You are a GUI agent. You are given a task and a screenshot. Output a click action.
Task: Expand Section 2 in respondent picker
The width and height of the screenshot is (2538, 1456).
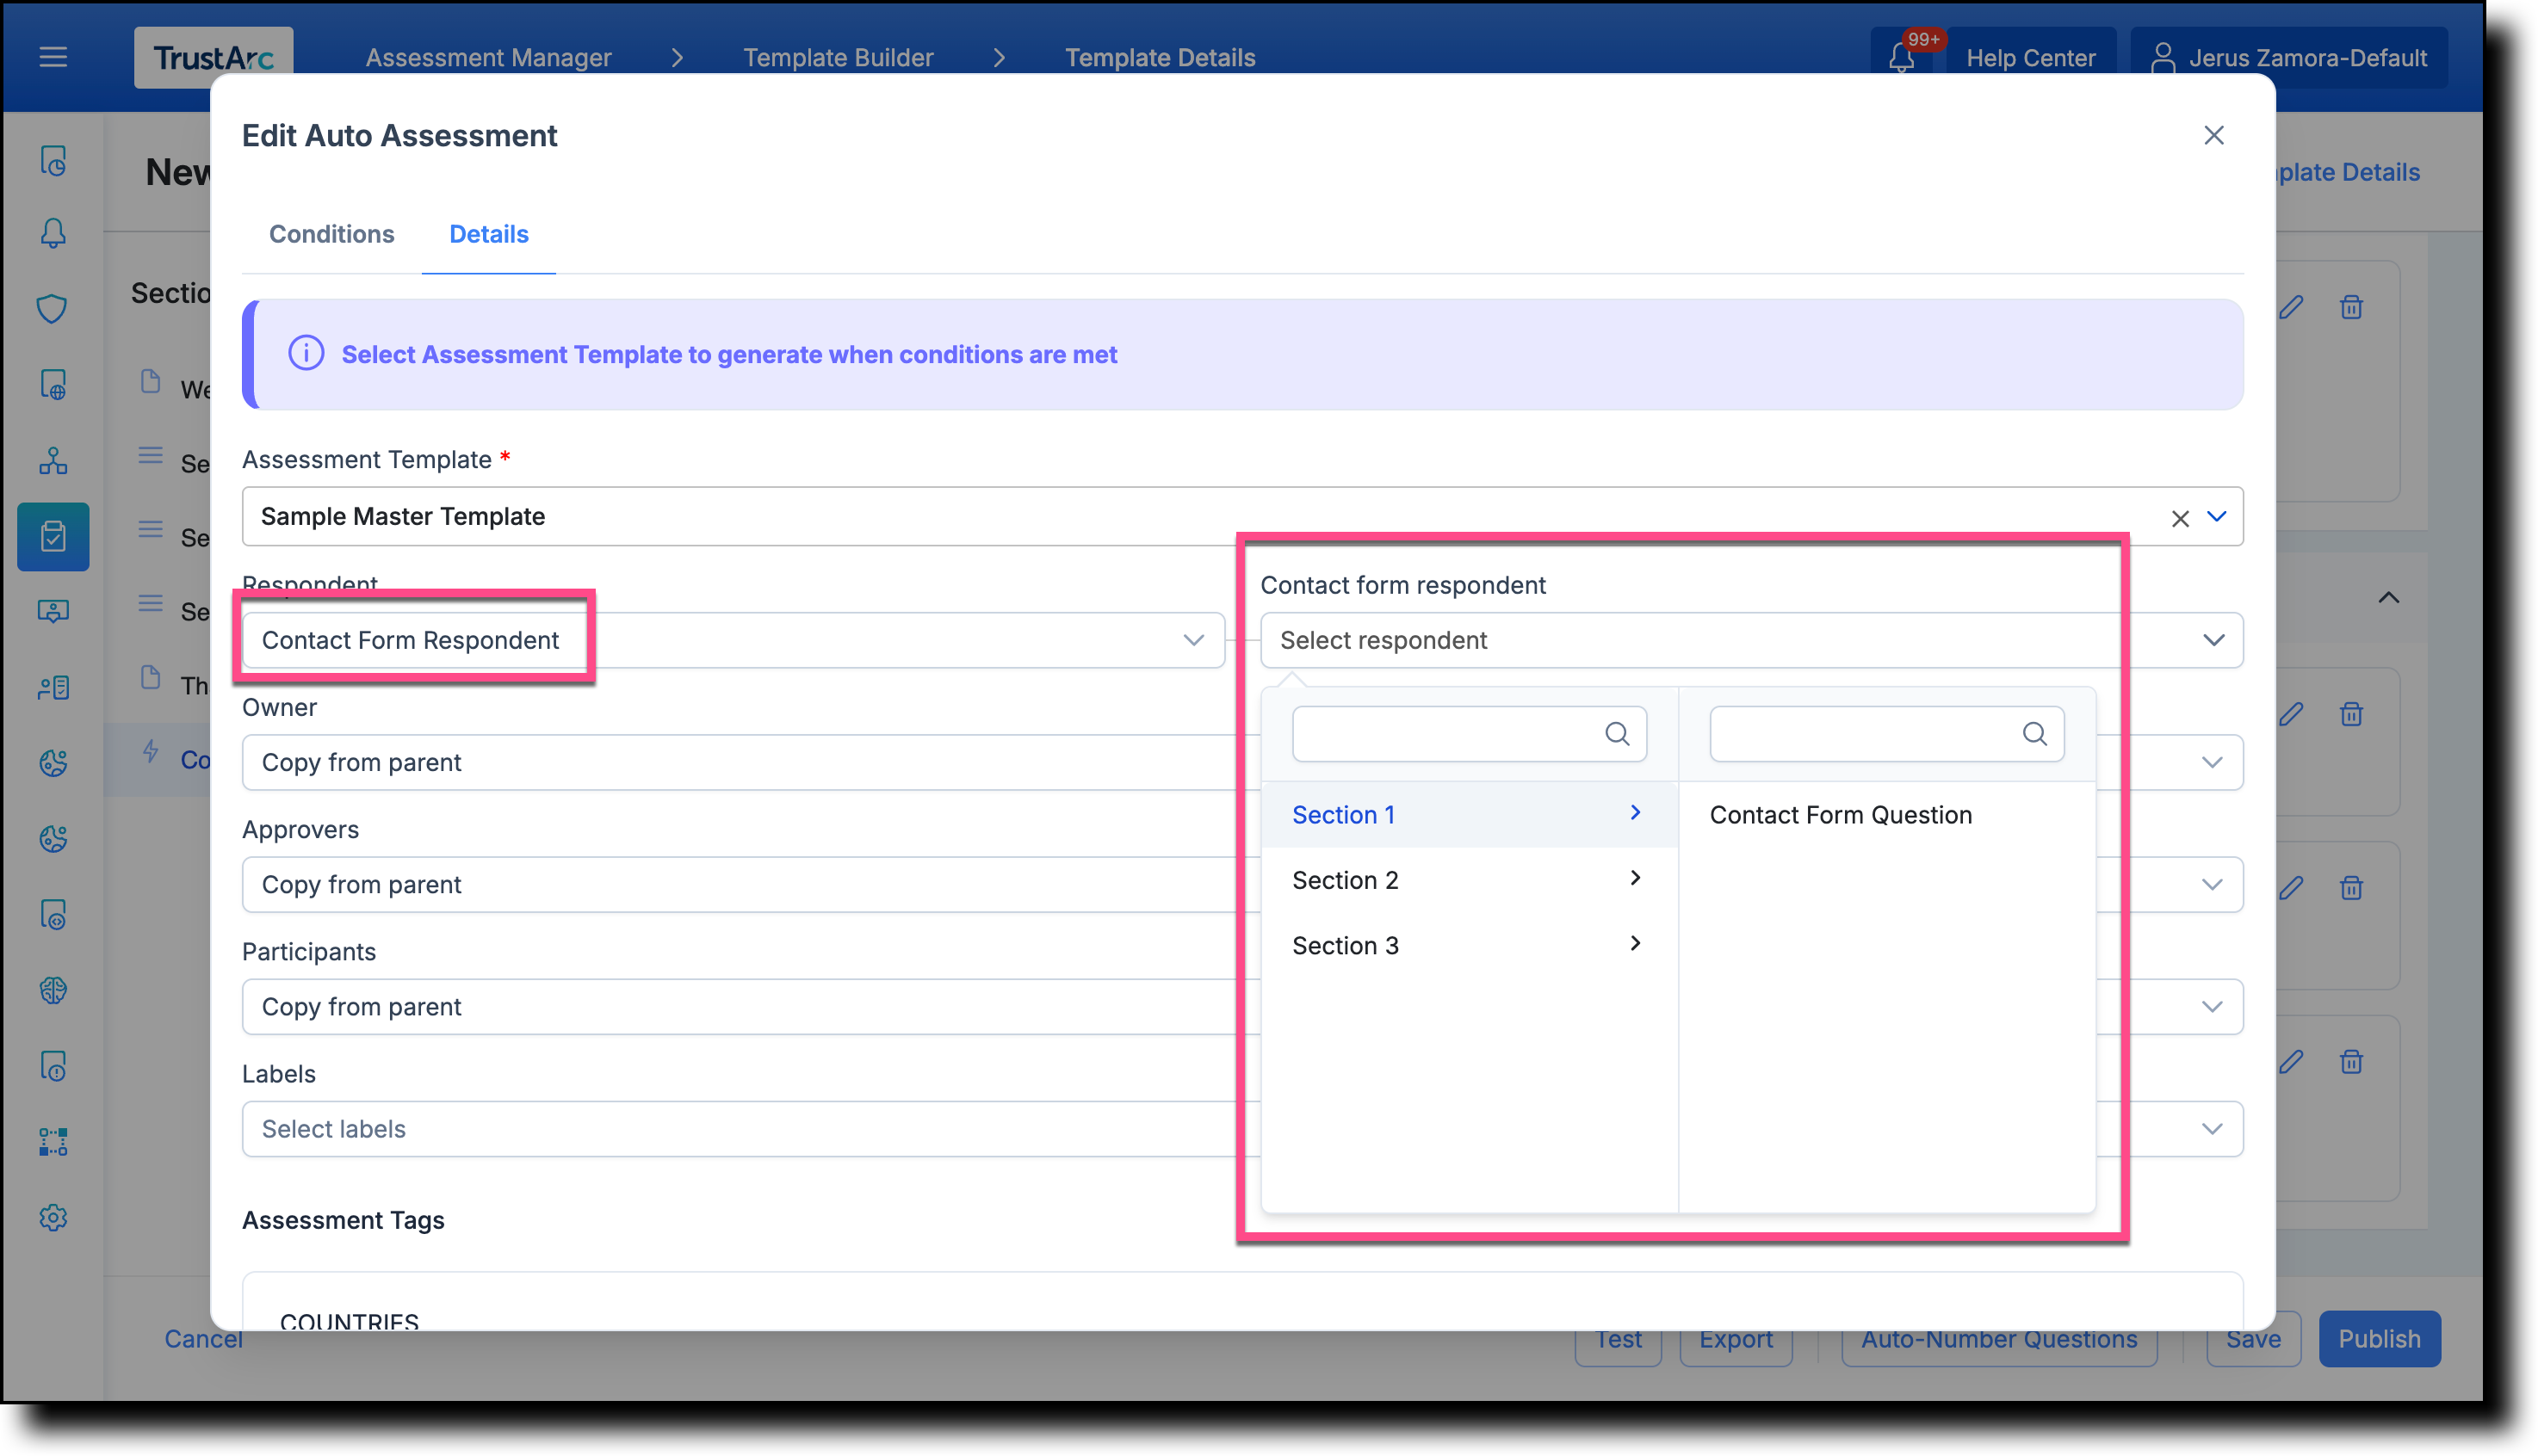(x=1469, y=880)
